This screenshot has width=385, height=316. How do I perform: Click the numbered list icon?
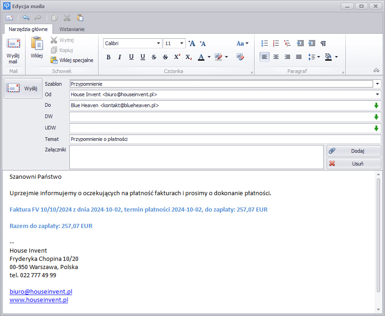pyautogui.click(x=276, y=43)
